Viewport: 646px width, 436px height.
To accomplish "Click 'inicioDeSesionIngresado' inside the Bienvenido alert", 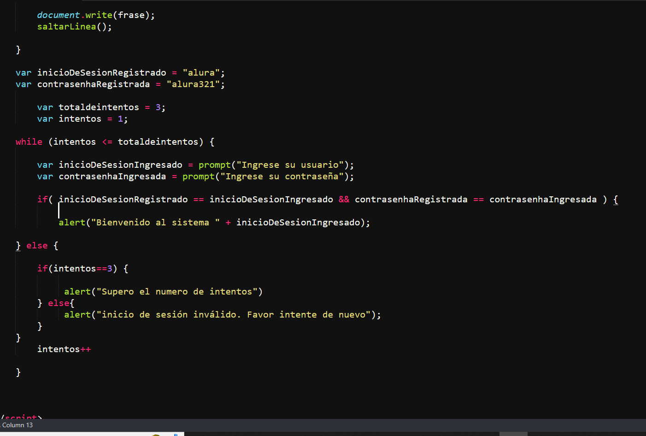I will tap(298, 223).
